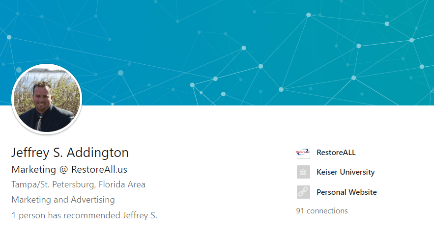434x234 pixels.
Task: Select the Jeffrey S. Addington name heading
Action: 70,153
